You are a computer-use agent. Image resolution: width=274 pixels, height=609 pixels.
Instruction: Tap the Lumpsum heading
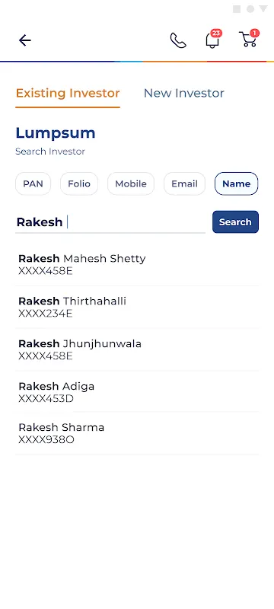coord(56,133)
